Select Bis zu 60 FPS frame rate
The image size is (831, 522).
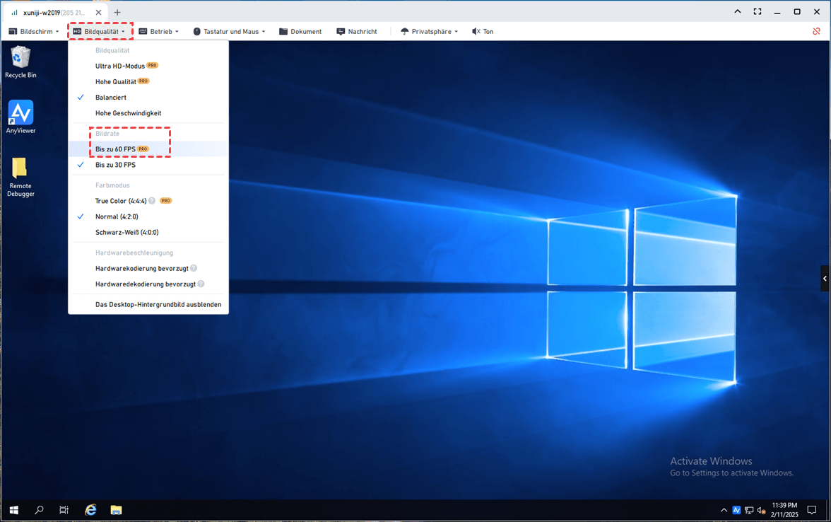coord(115,149)
